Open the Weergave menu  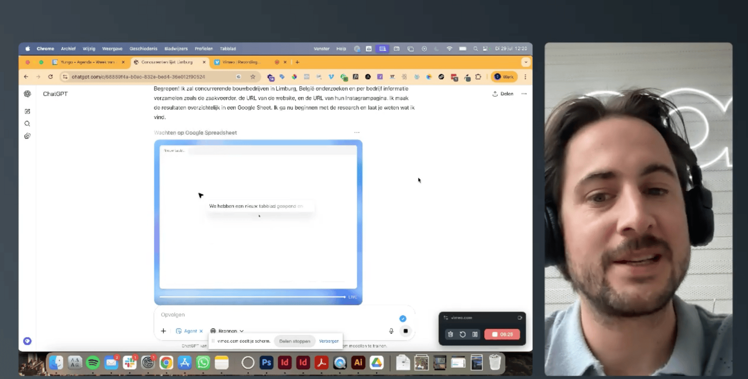click(112, 49)
